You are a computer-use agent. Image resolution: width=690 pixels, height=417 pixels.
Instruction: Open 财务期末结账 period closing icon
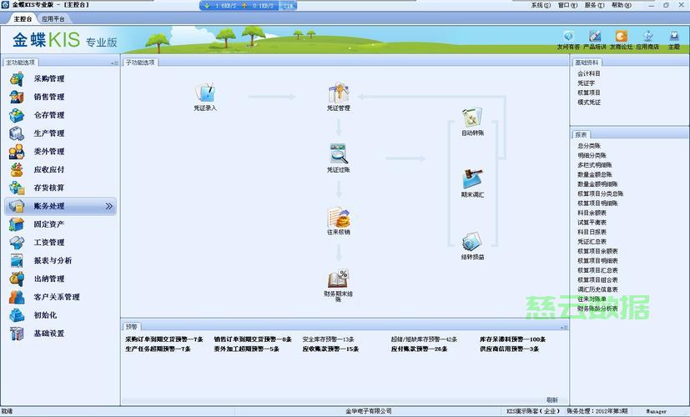(339, 279)
